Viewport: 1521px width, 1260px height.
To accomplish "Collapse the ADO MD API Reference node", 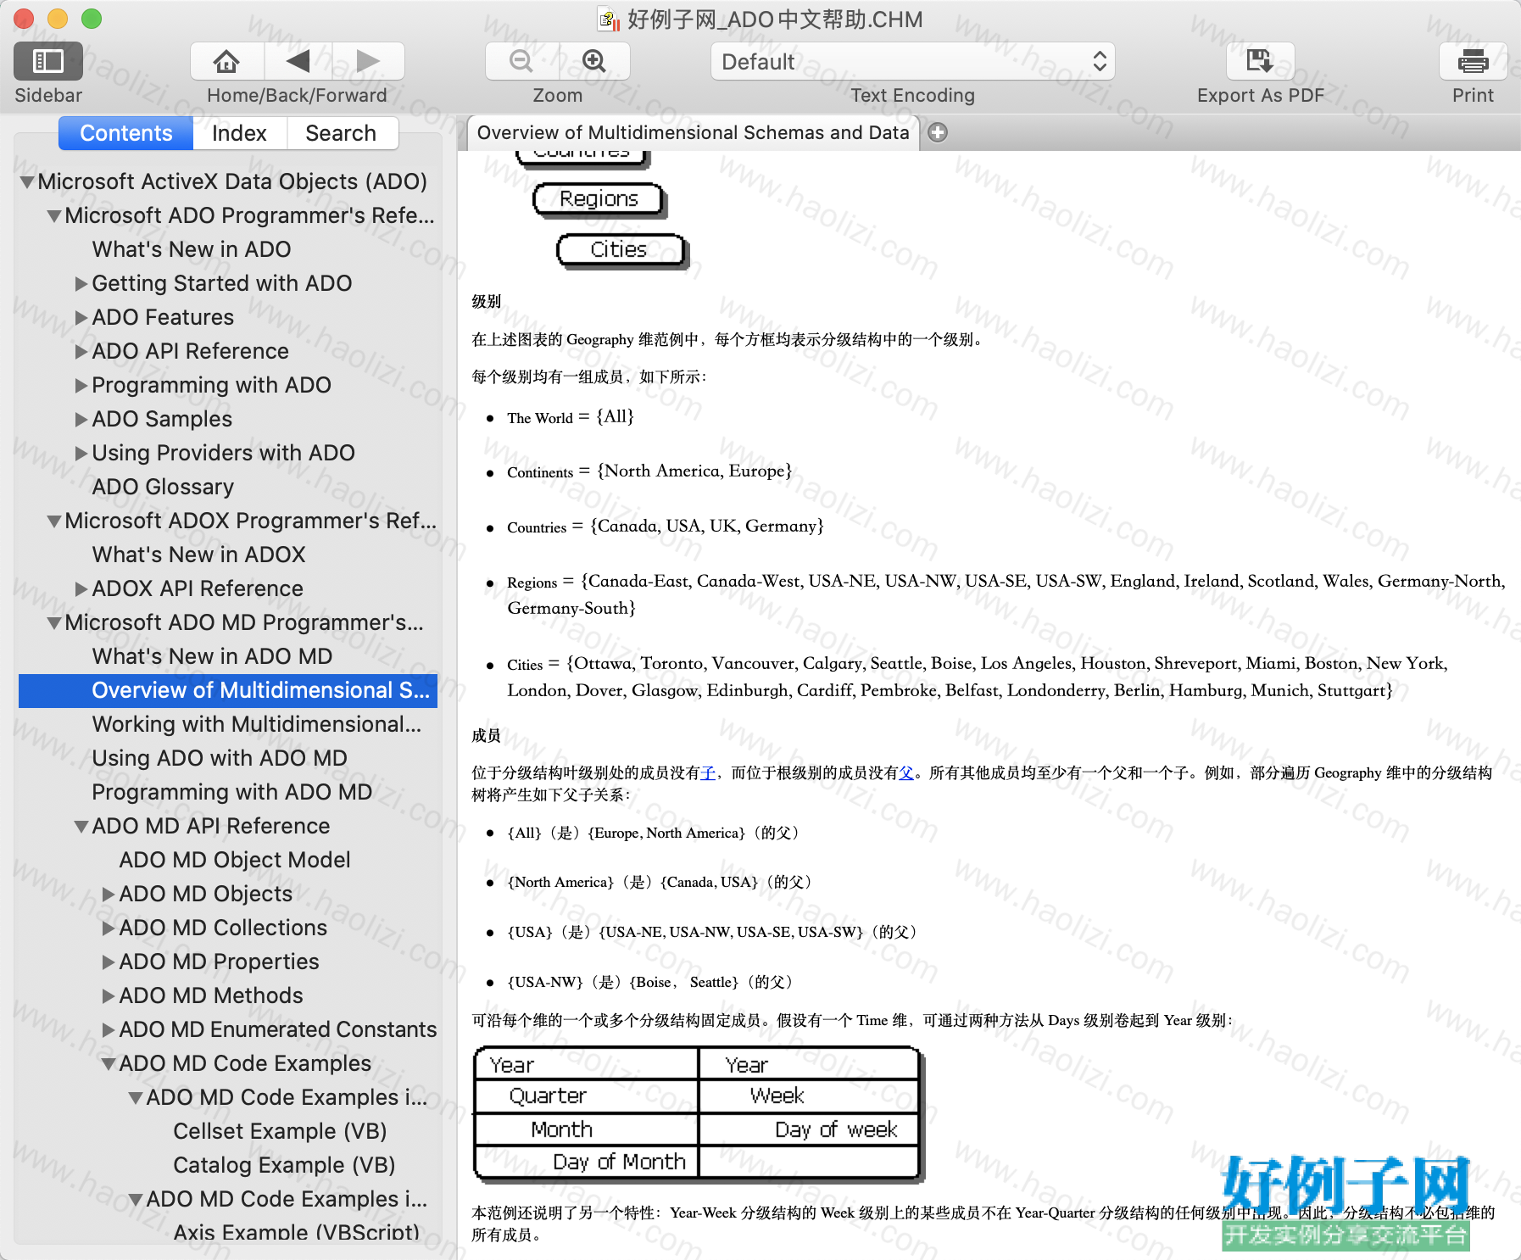I will (81, 826).
